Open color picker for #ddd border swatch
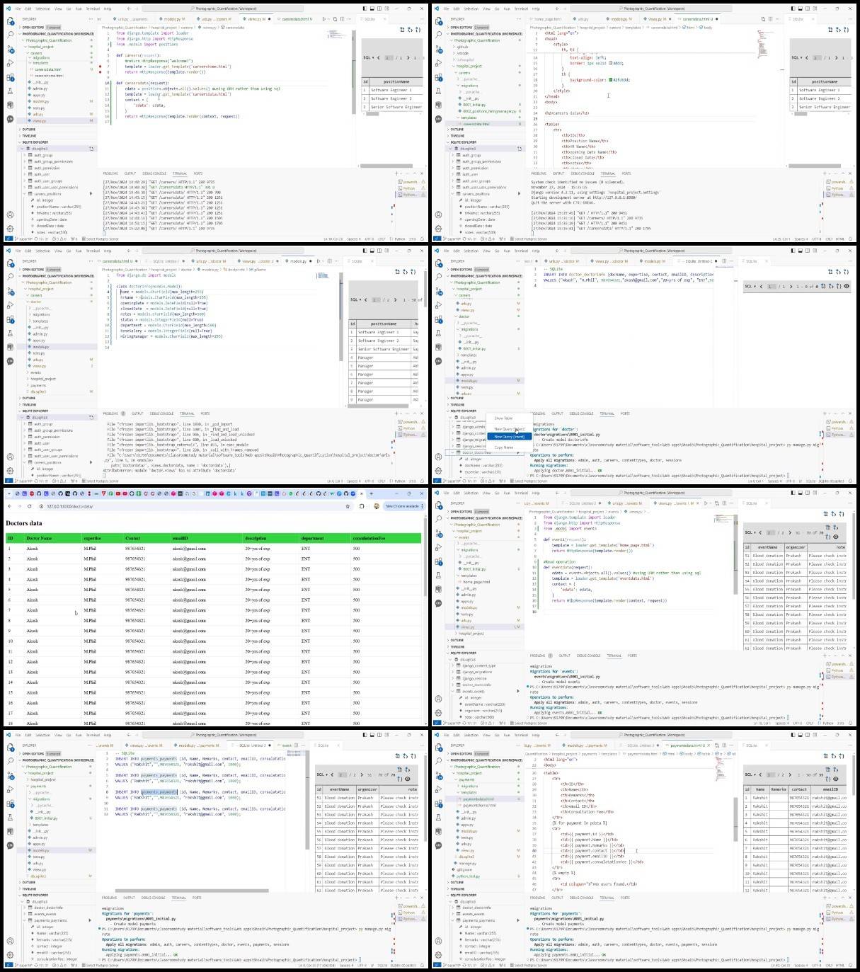Viewport: 860px width, 972px height. tap(611, 62)
